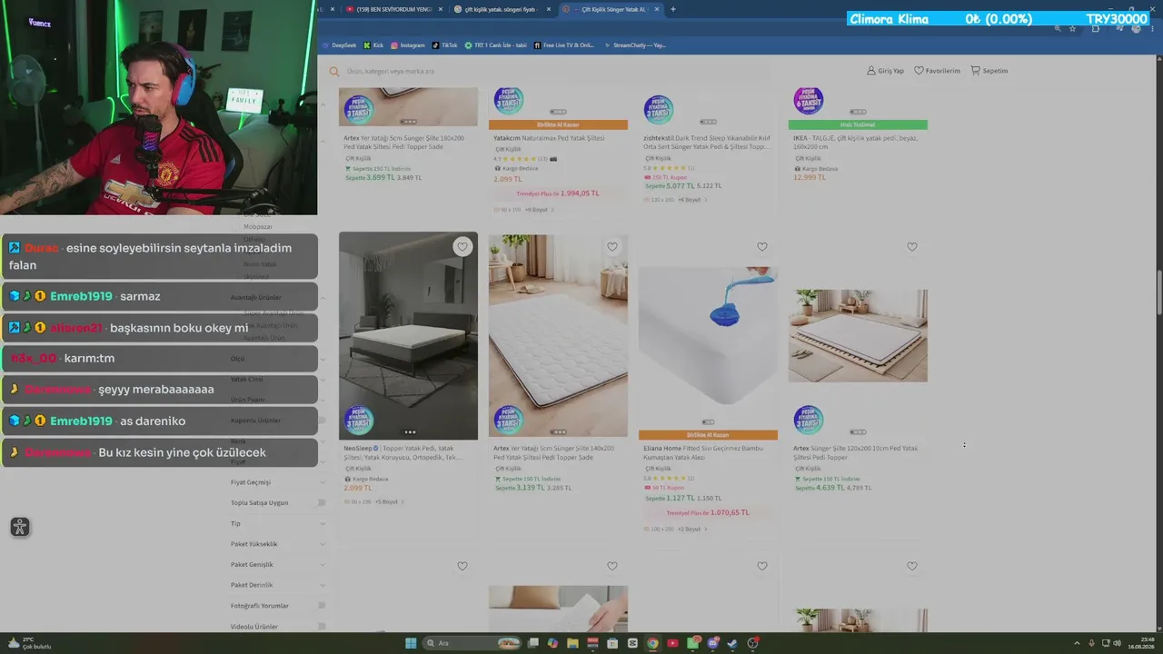The image size is (1163, 654).
Task: Favorite the Artex 120x200 10cm Ped product
Action: point(912,247)
